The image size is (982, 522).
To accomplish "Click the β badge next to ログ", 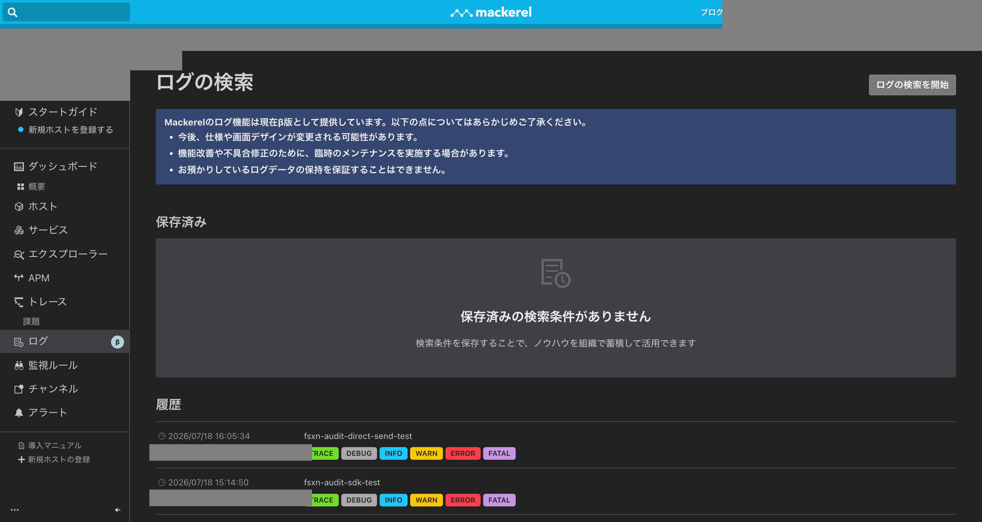I will pyautogui.click(x=118, y=342).
